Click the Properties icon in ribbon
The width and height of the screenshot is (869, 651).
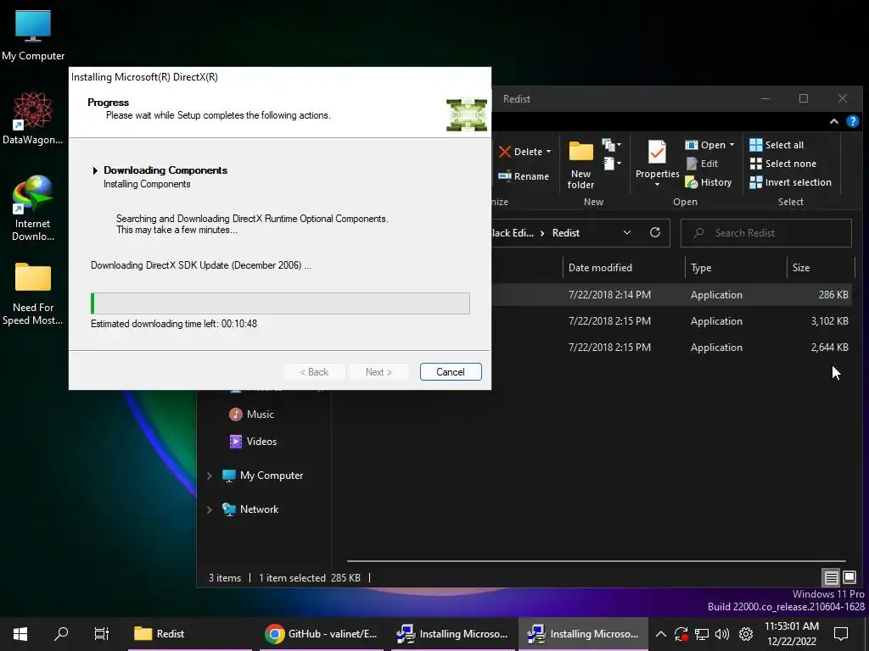pos(657,153)
